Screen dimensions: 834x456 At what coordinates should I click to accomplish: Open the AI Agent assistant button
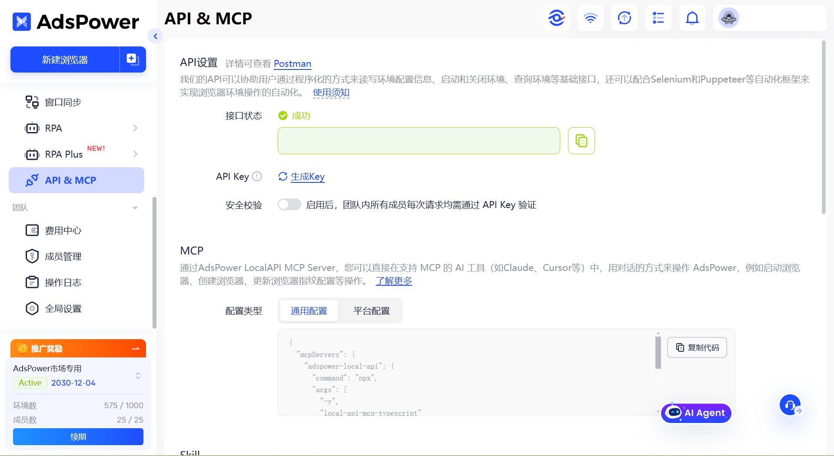tap(696, 413)
